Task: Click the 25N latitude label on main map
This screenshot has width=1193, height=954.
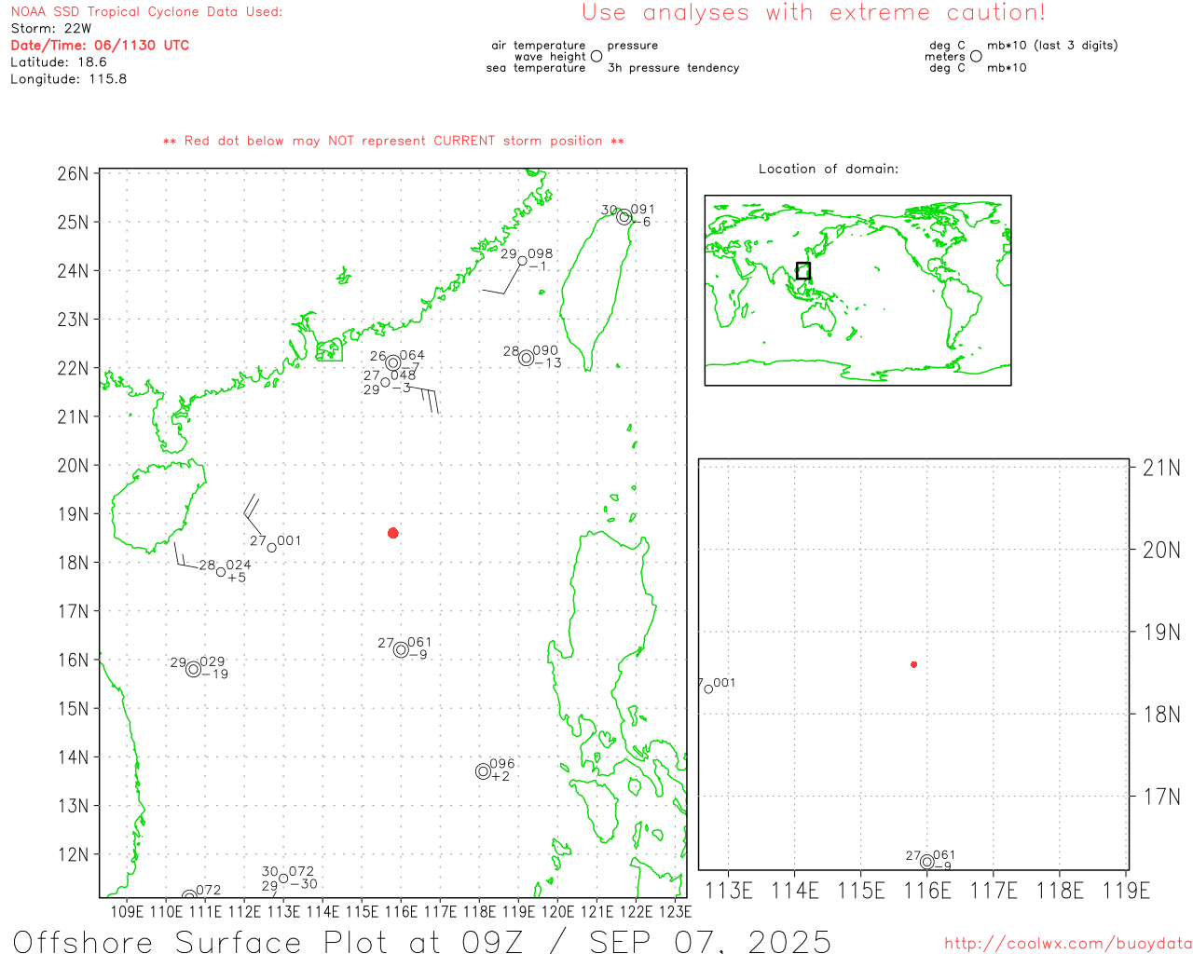Action: [x=74, y=223]
